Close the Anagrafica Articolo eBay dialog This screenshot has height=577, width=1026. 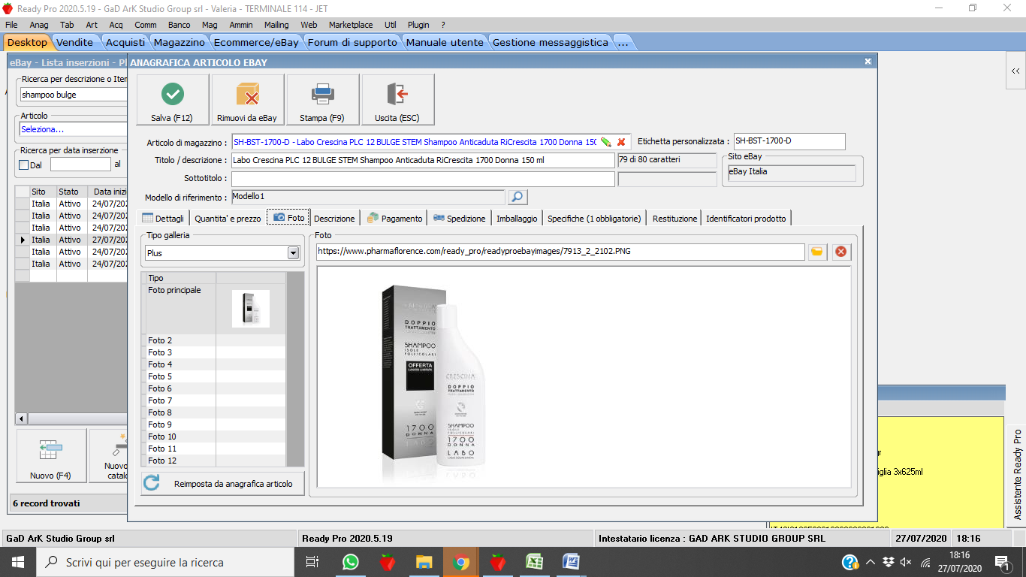tap(868, 62)
